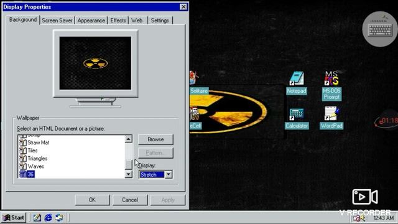Image resolution: width=398 pixels, height=224 pixels.
Task: Click the wallpaper list scroll down arrow
Action: point(129,174)
